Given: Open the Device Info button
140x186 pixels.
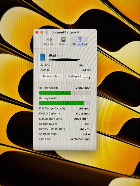Looking at the screenshot, I should click(x=51, y=76).
